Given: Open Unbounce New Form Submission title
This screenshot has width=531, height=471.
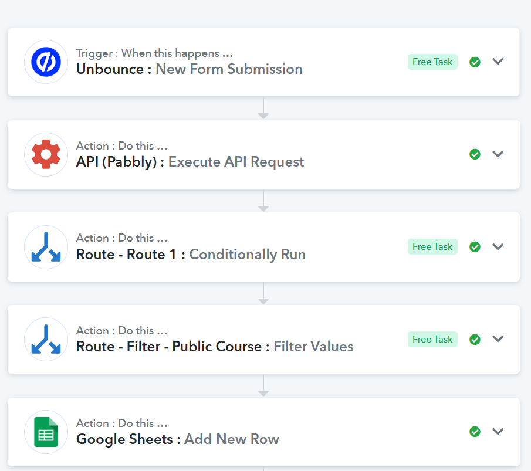Looking at the screenshot, I should (189, 69).
